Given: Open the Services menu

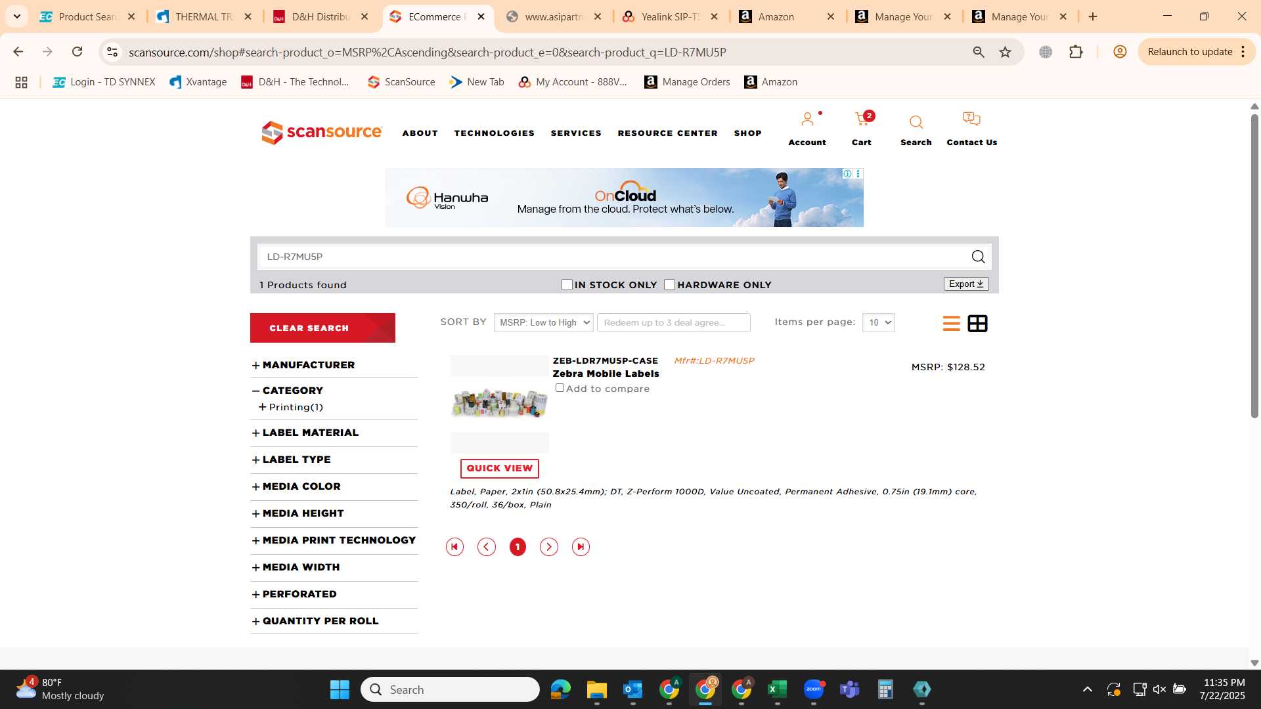Looking at the screenshot, I should [x=576, y=133].
